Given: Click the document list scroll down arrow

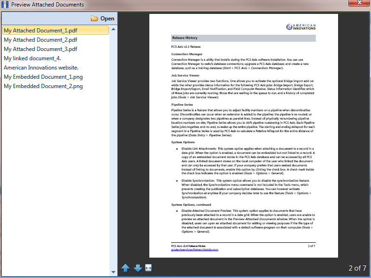Looking at the screenshot, I should [x=113, y=272].
